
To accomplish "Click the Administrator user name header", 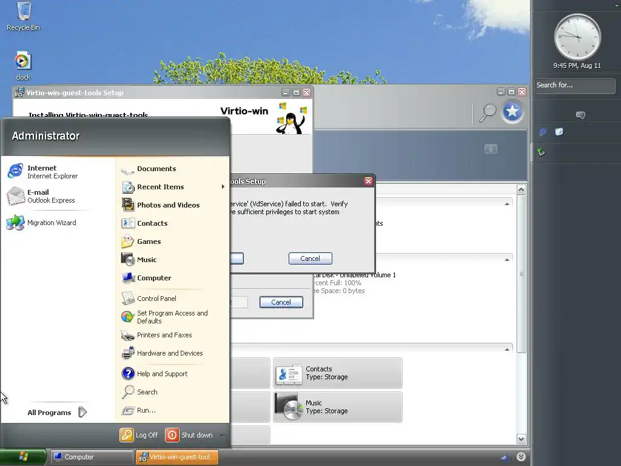I will 45,136.
